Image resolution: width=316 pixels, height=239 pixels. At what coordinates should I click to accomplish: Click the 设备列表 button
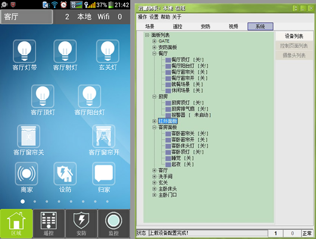(294, 36)
